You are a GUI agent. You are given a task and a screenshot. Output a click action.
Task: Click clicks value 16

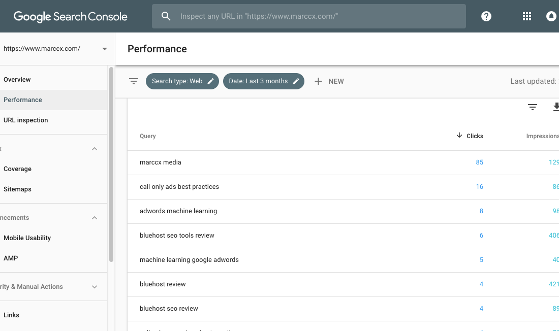[480, 187]
